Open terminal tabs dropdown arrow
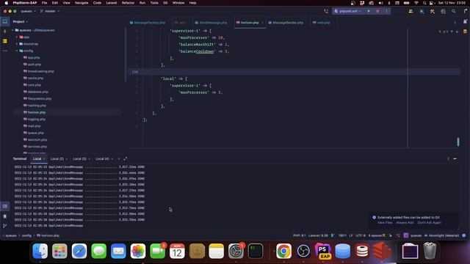This screenshot has height=264, width=470. [126, 158]
